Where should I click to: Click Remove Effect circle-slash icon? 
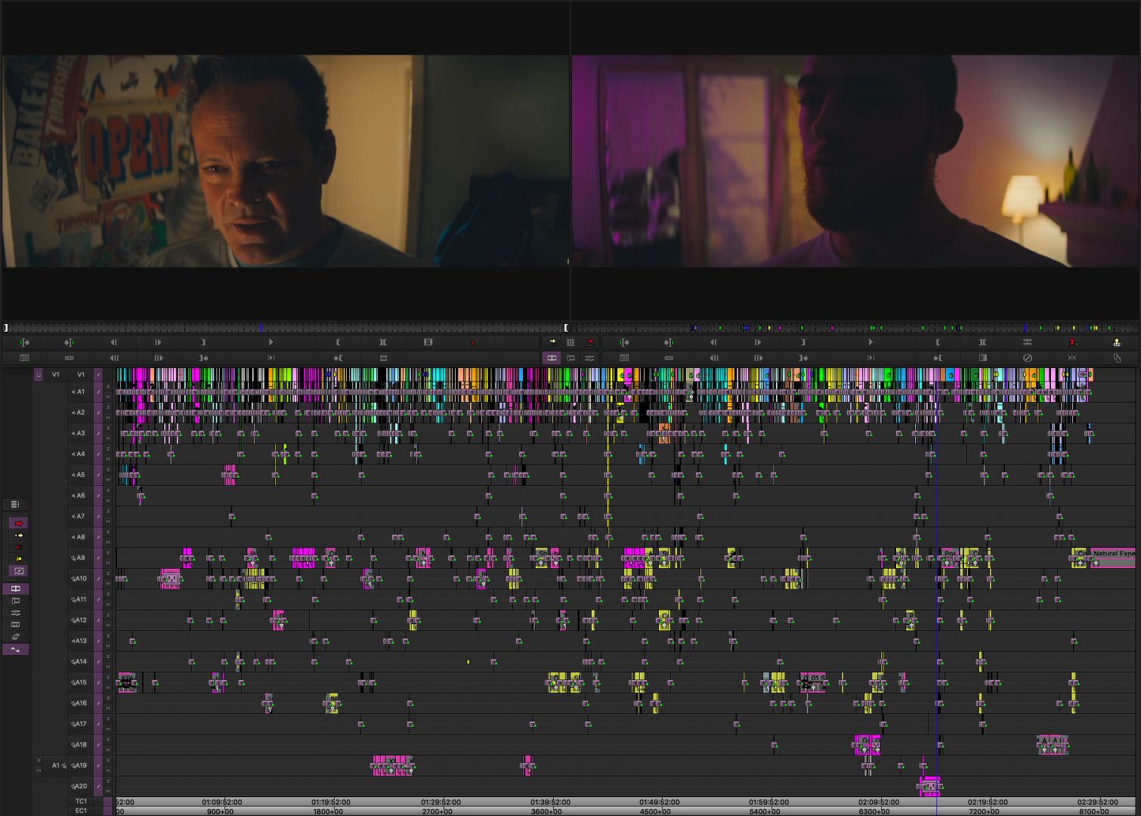click(1027, 358)
